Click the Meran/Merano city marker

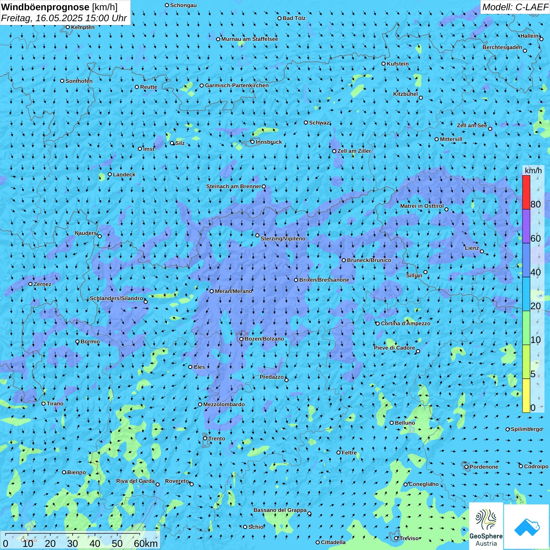[x=212, y=291]
